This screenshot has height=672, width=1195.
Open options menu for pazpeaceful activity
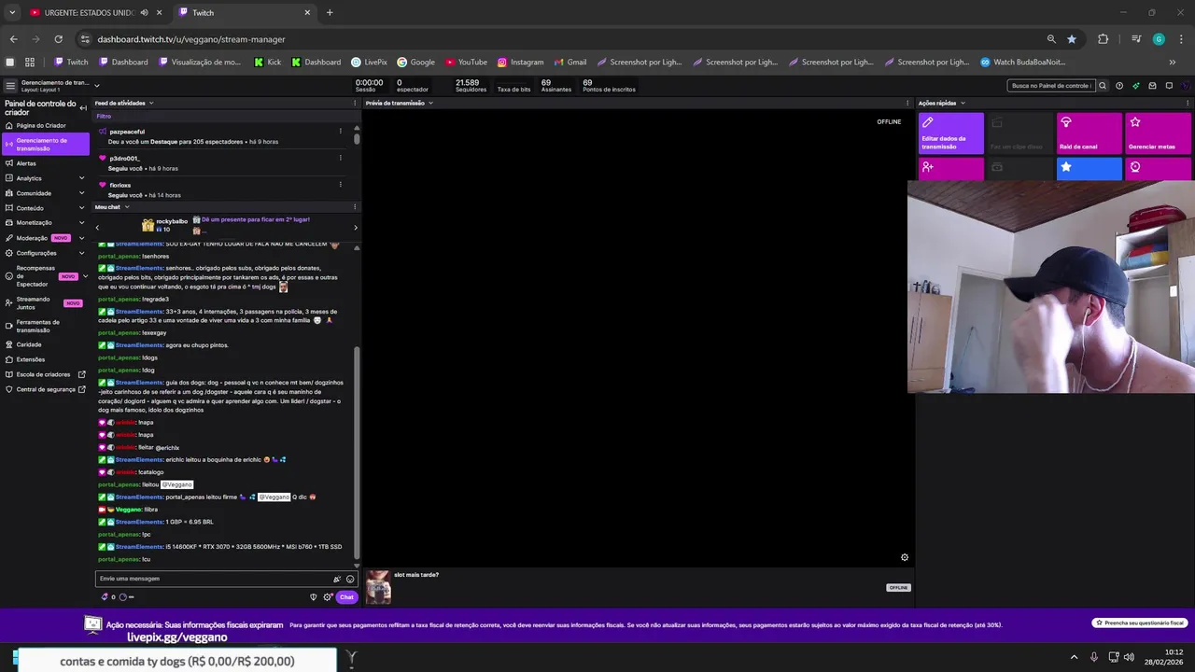click(340, 132)
